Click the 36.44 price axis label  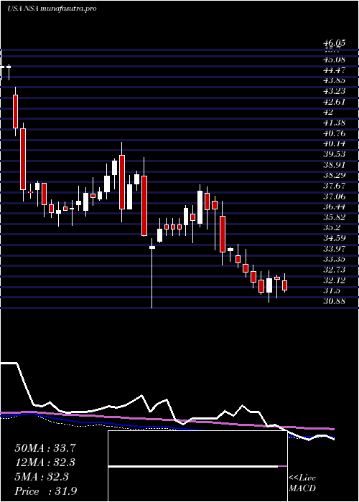coord(334,207)
